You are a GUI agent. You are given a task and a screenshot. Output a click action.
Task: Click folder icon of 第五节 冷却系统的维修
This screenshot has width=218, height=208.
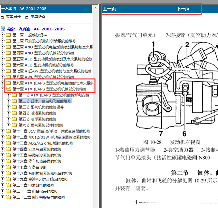tap(14, 119)
